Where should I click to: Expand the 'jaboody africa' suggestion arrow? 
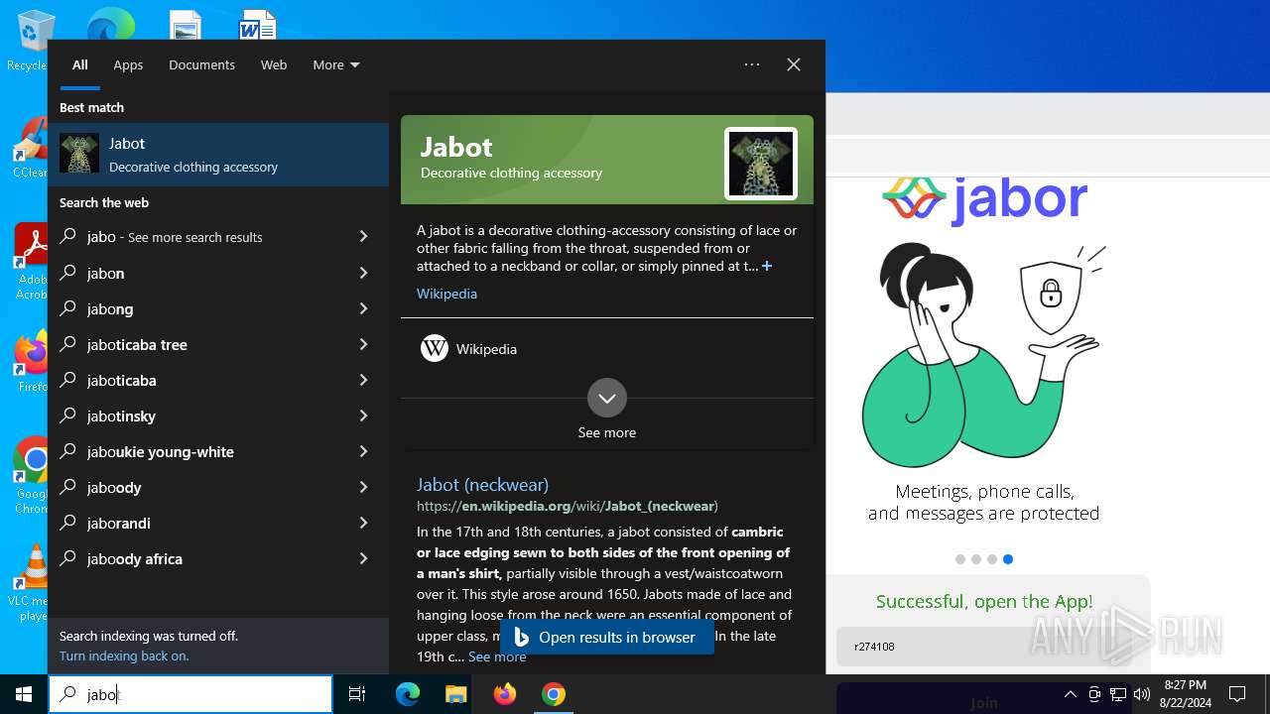(363, 558)
